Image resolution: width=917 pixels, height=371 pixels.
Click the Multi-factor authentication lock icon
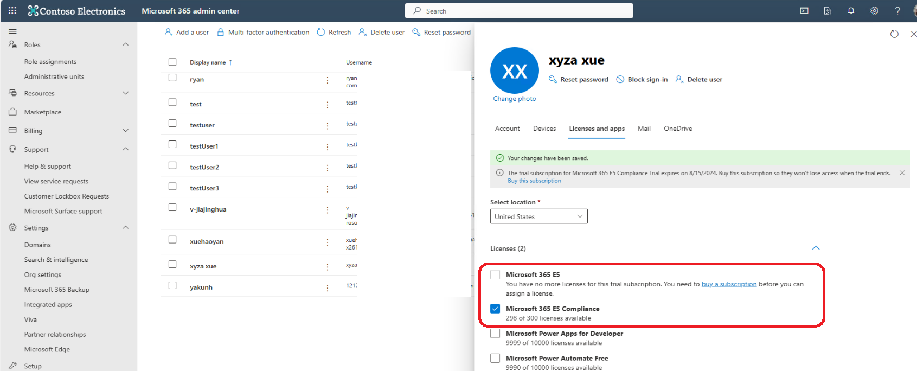click(221, 32)
